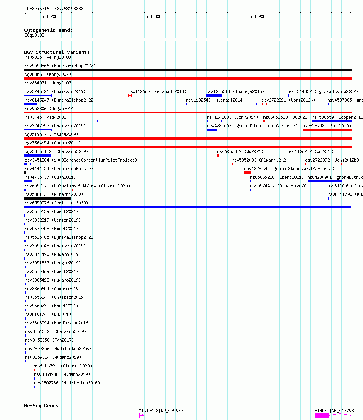Viewport: 363px width, 420px height.
Task: Open nsv3058350 (Fan2017) variant label
Action: click(49, 340)
